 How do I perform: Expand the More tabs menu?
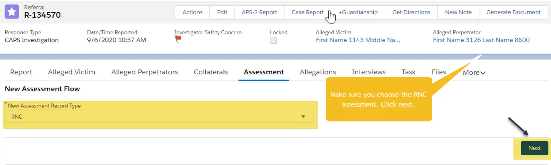tap(474, 73)
